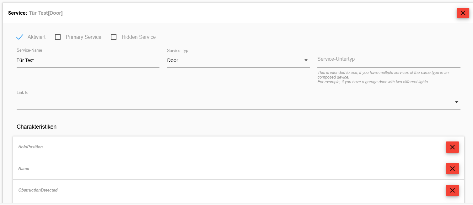Enable the Primary Service checkbox
The height and width of the screenshot is (205, 473).
tap(58, 37)
